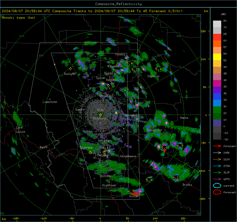This screenshot has height=222, width=237.
Task: Click the RockyMH label
Action: tap(70, 74)
